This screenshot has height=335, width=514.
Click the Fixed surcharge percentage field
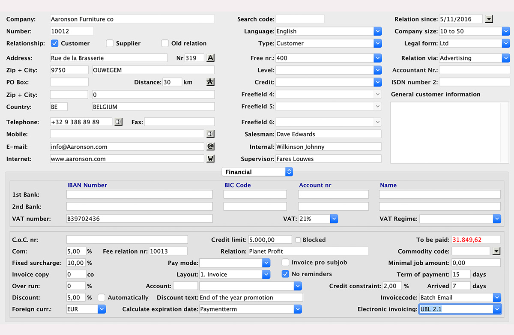76,263
